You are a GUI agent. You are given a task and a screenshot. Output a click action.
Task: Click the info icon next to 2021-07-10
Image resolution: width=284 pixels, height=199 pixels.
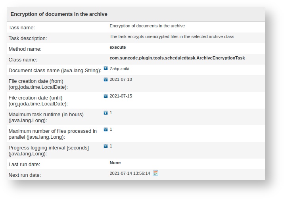pyautogui.click(x=106, y=79)
